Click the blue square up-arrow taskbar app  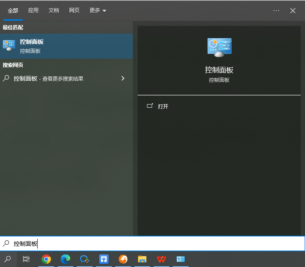[104, 259]
